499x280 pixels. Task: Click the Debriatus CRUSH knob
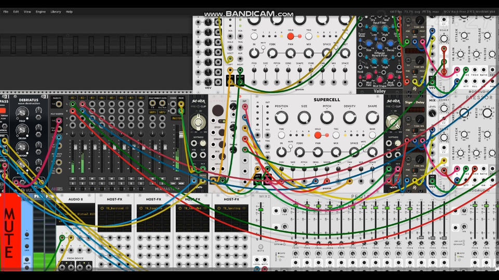tap(22, 130)
